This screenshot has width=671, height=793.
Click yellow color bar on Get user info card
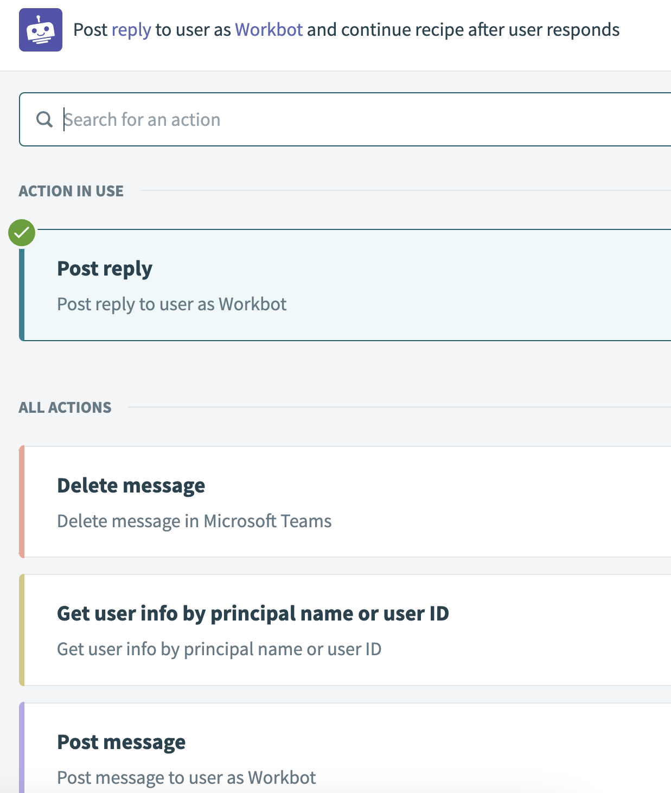[22, 630]
